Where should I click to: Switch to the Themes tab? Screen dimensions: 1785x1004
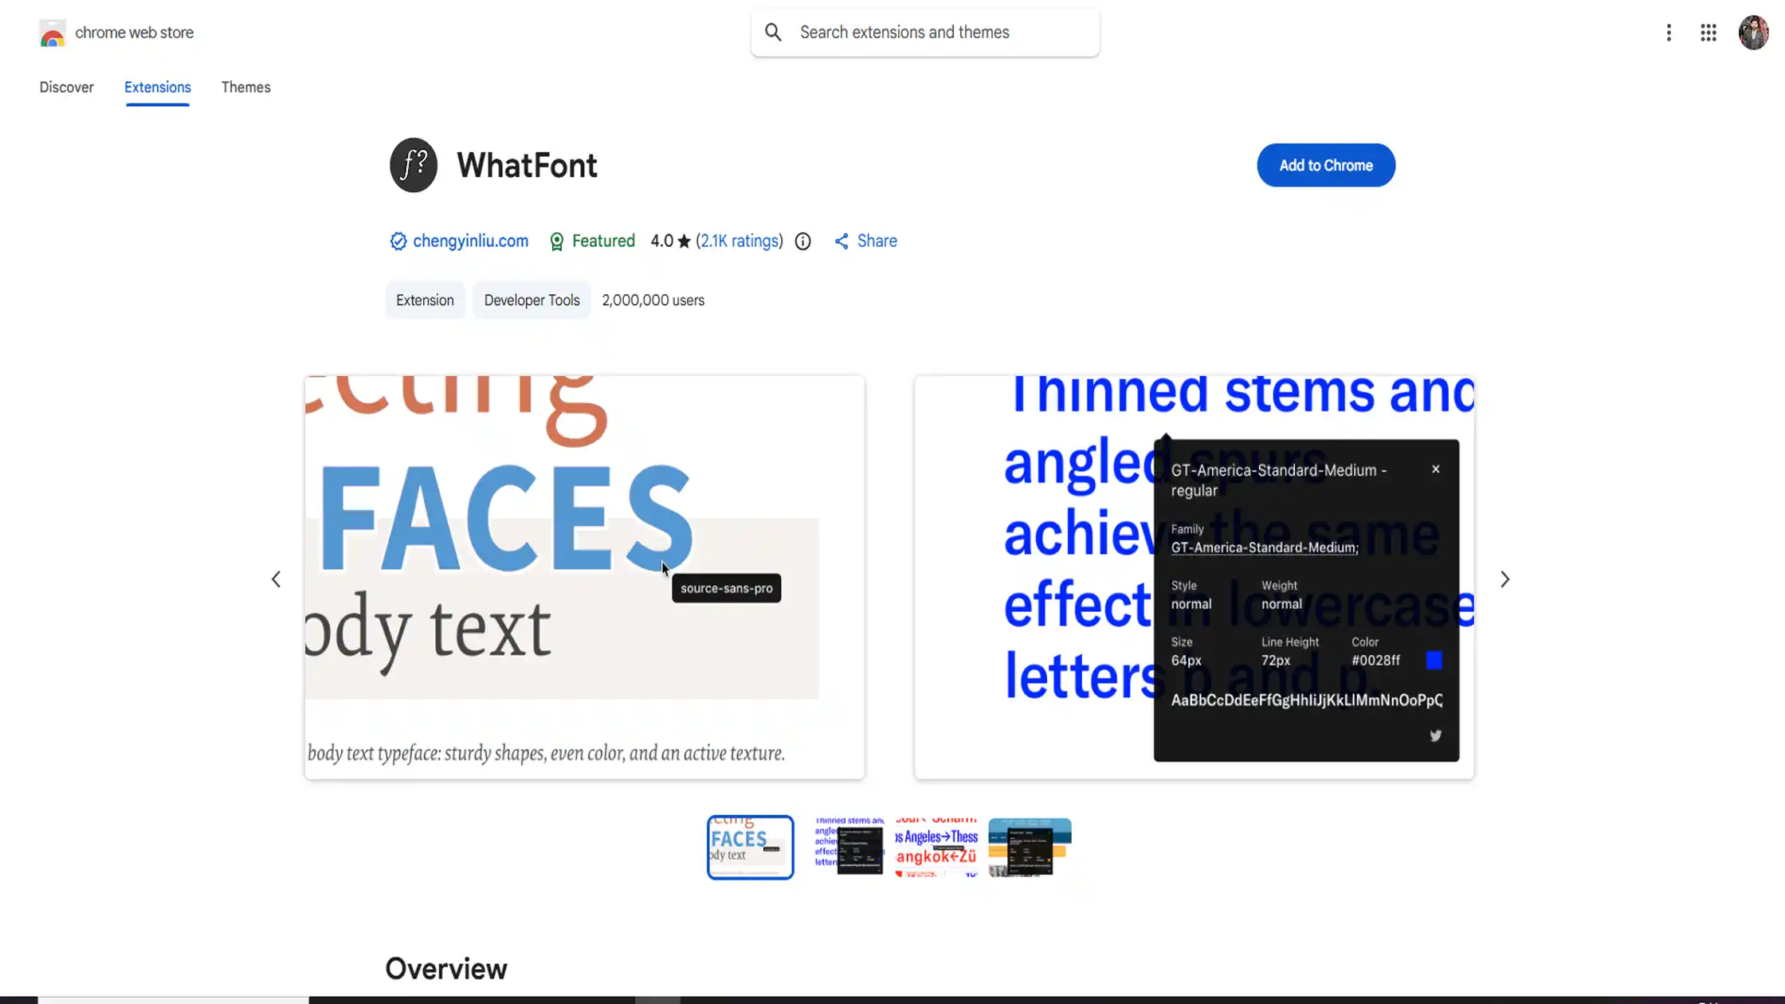point(245,88)
